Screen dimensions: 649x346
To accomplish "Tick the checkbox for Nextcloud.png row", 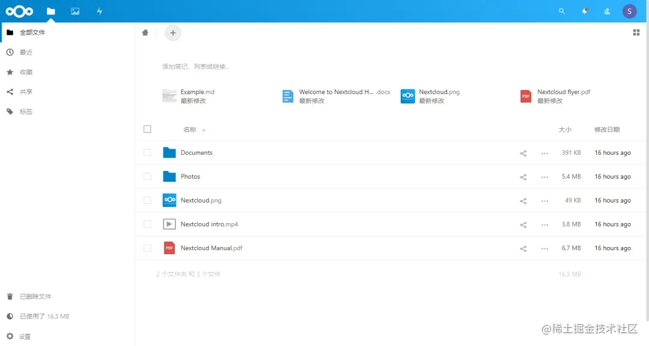I will click(147, 200).
